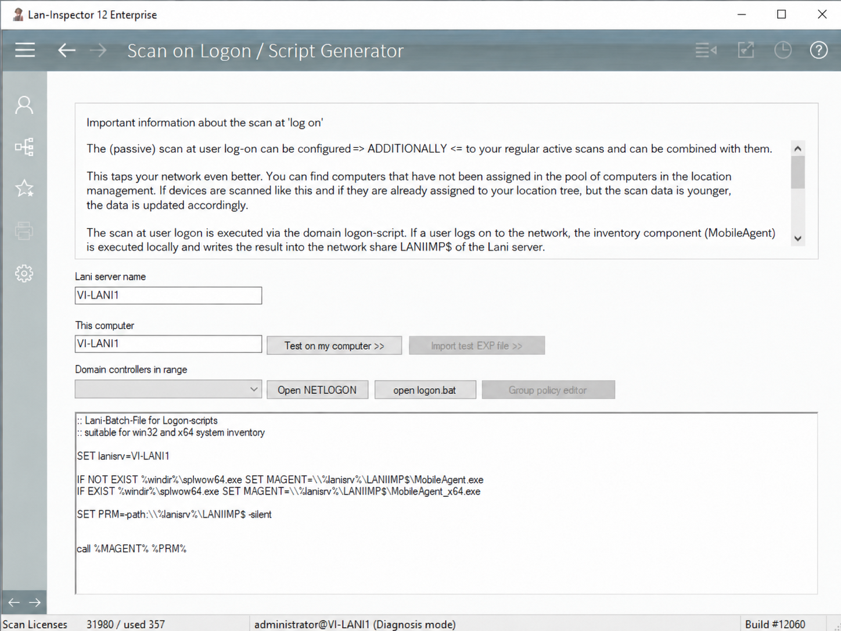Open the settings gear sidebar icon
Viewport: 841px width, 631px height.
click(x=24, y=273)
